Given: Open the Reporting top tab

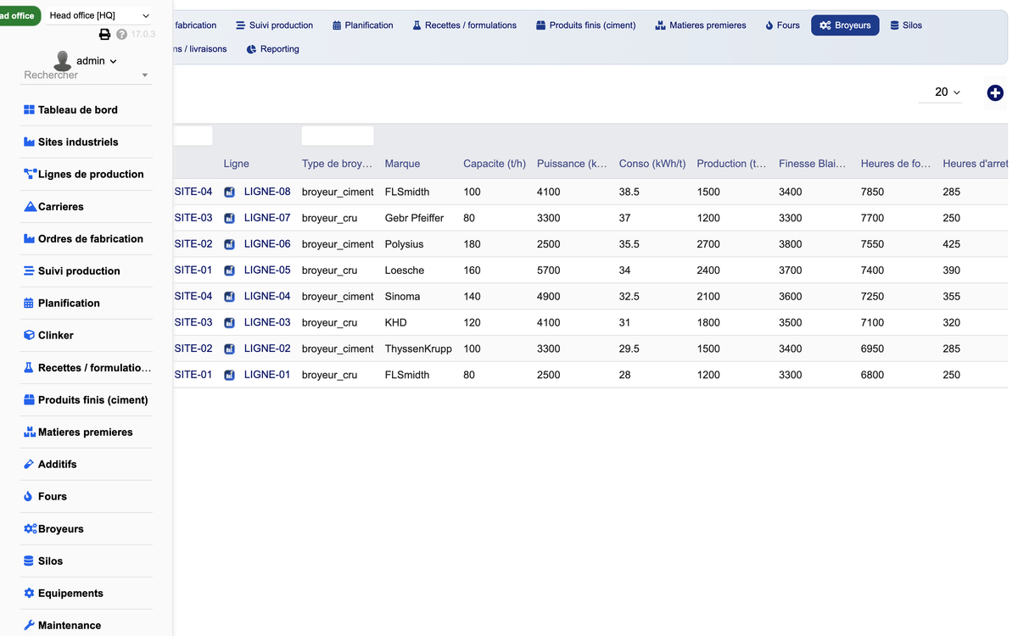Looking at the screenshot, I should click(x=272, y=49).
